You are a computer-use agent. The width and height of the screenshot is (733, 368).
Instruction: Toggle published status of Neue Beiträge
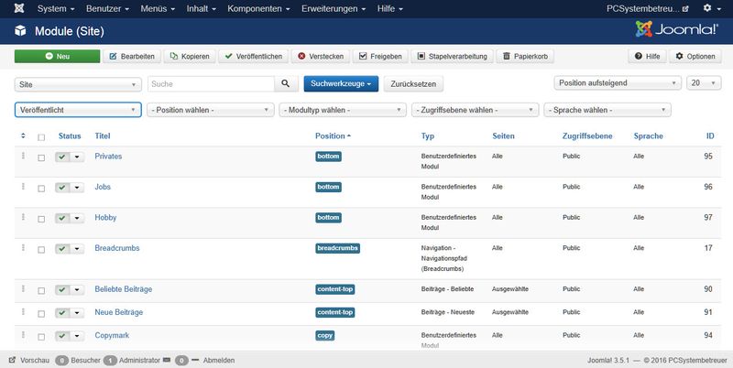pyautogui.click(x=62, y=313)
